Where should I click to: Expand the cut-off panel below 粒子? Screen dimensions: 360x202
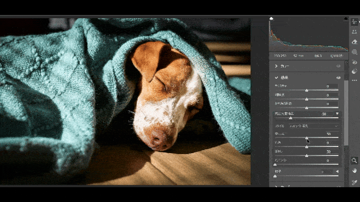pos(276,186)
